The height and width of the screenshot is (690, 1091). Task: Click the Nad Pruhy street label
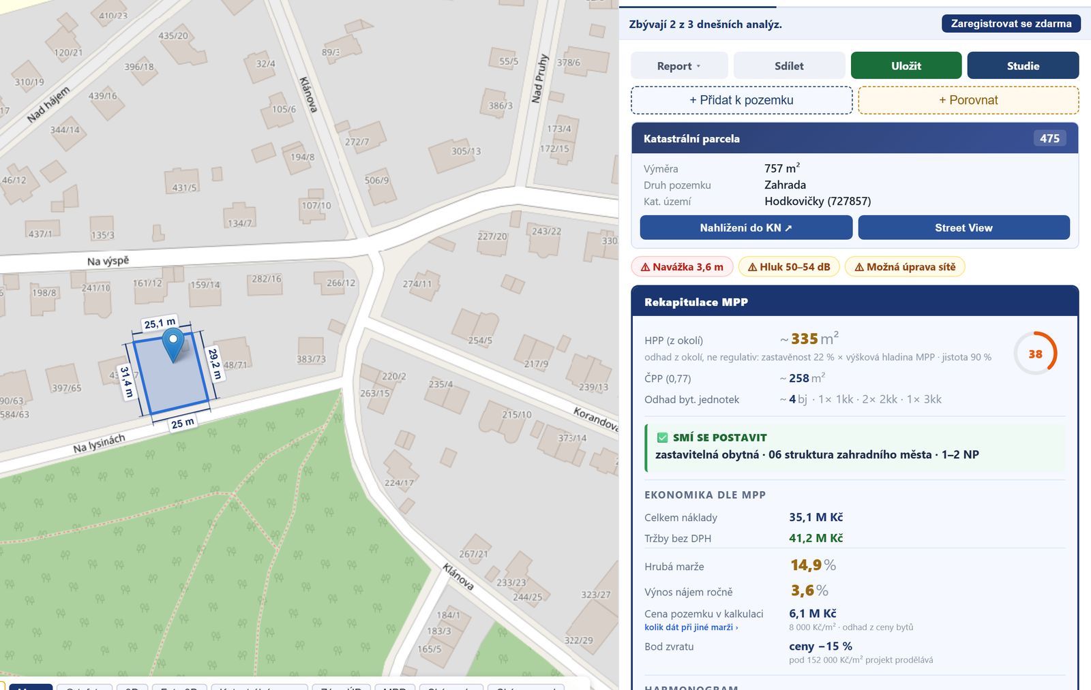click(x=539, y=78)
